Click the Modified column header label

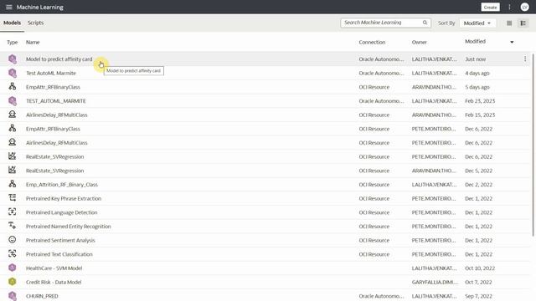tap(475, 41)
